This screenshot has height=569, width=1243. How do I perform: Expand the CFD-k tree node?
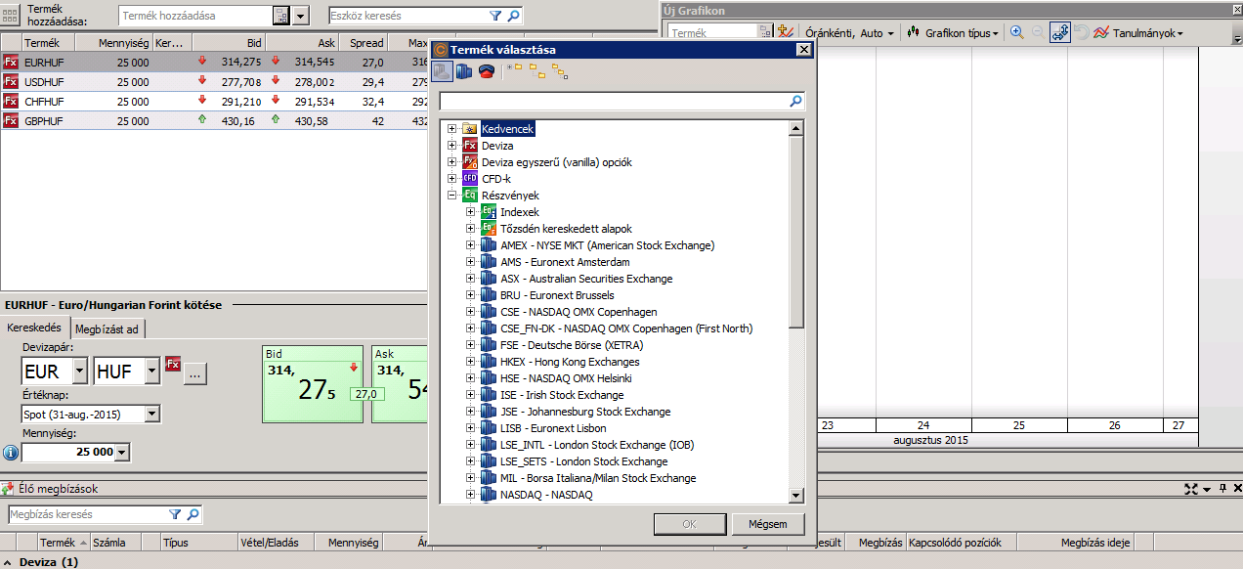(452, 179)
